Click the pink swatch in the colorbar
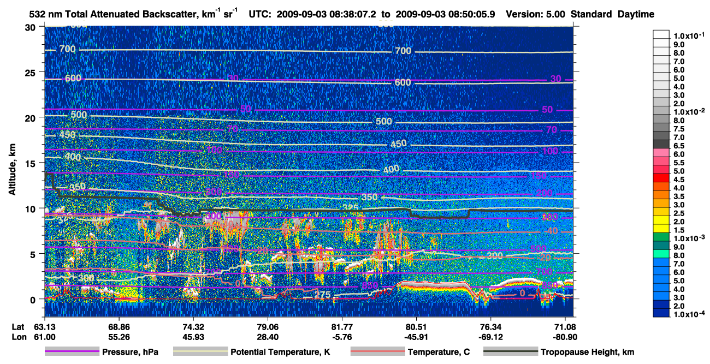 tap(661, 152)
